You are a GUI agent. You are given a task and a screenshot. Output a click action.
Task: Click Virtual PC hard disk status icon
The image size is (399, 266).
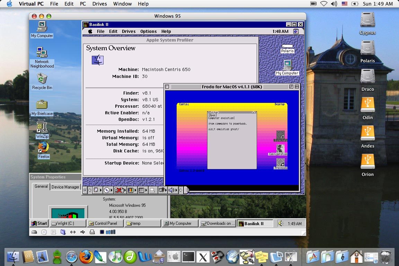[34, 232]
